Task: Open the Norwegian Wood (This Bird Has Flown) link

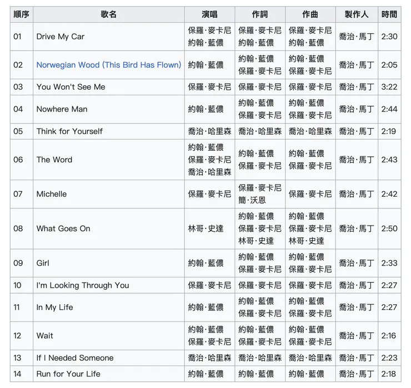Action: [108, 65]
